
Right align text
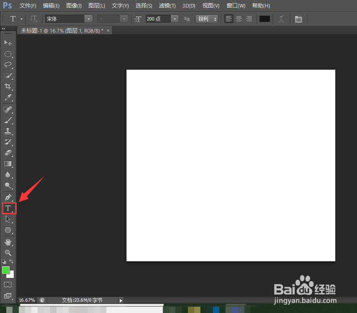249,19
